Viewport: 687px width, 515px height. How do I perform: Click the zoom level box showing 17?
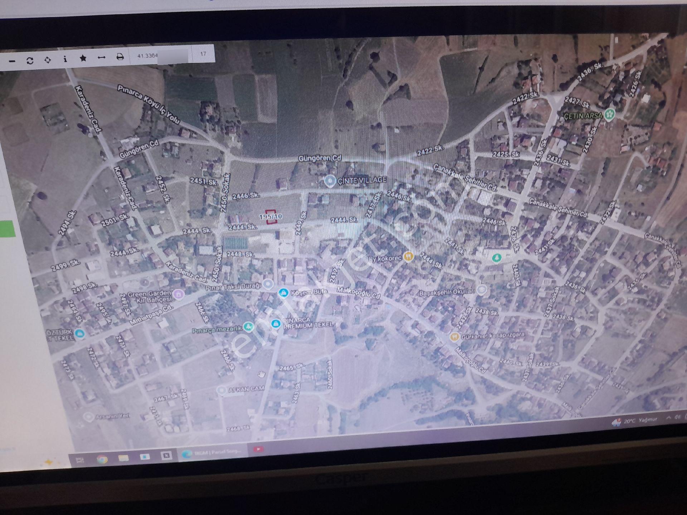click(203, 54)
